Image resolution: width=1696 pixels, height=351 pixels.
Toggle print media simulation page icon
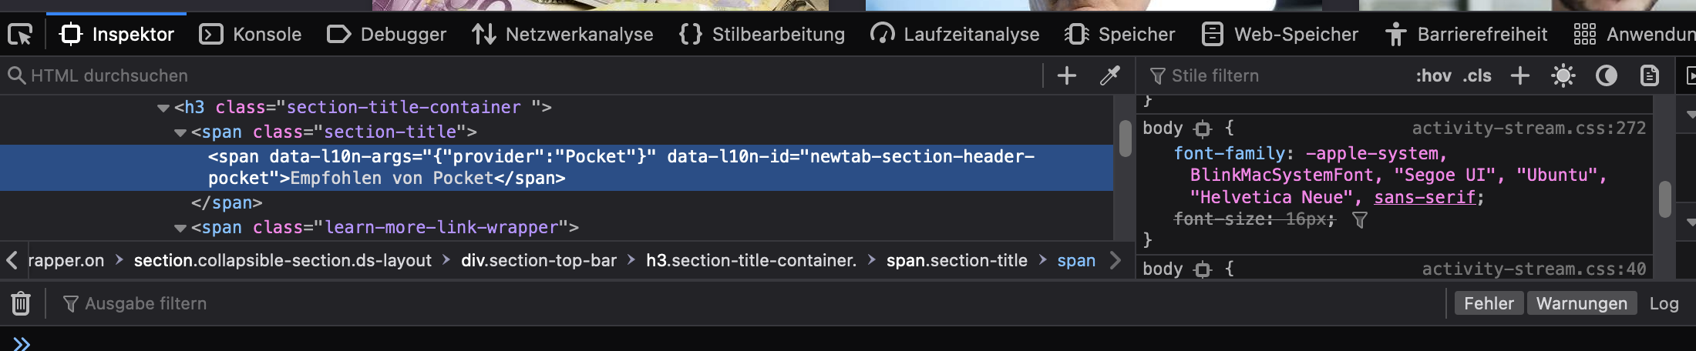pyautogui.click(x=1650, y=75)
